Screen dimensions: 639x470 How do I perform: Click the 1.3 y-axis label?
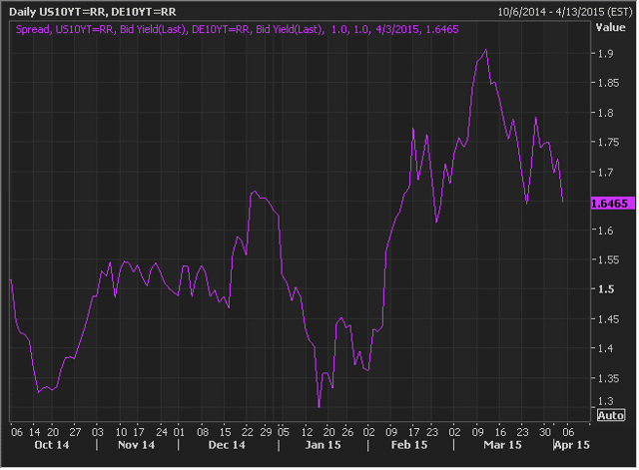pos(607,402)
